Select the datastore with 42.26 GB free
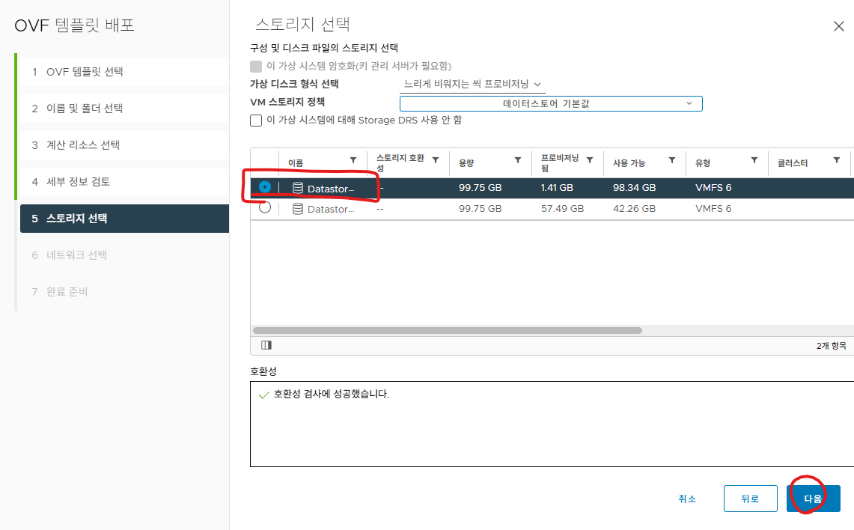 coord(265,207)
